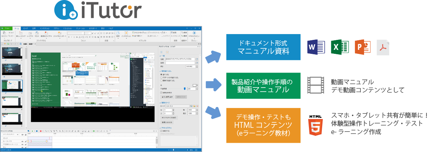Click the Paste (貼り付け) icon in the ribbon

[x=4, y=33]
